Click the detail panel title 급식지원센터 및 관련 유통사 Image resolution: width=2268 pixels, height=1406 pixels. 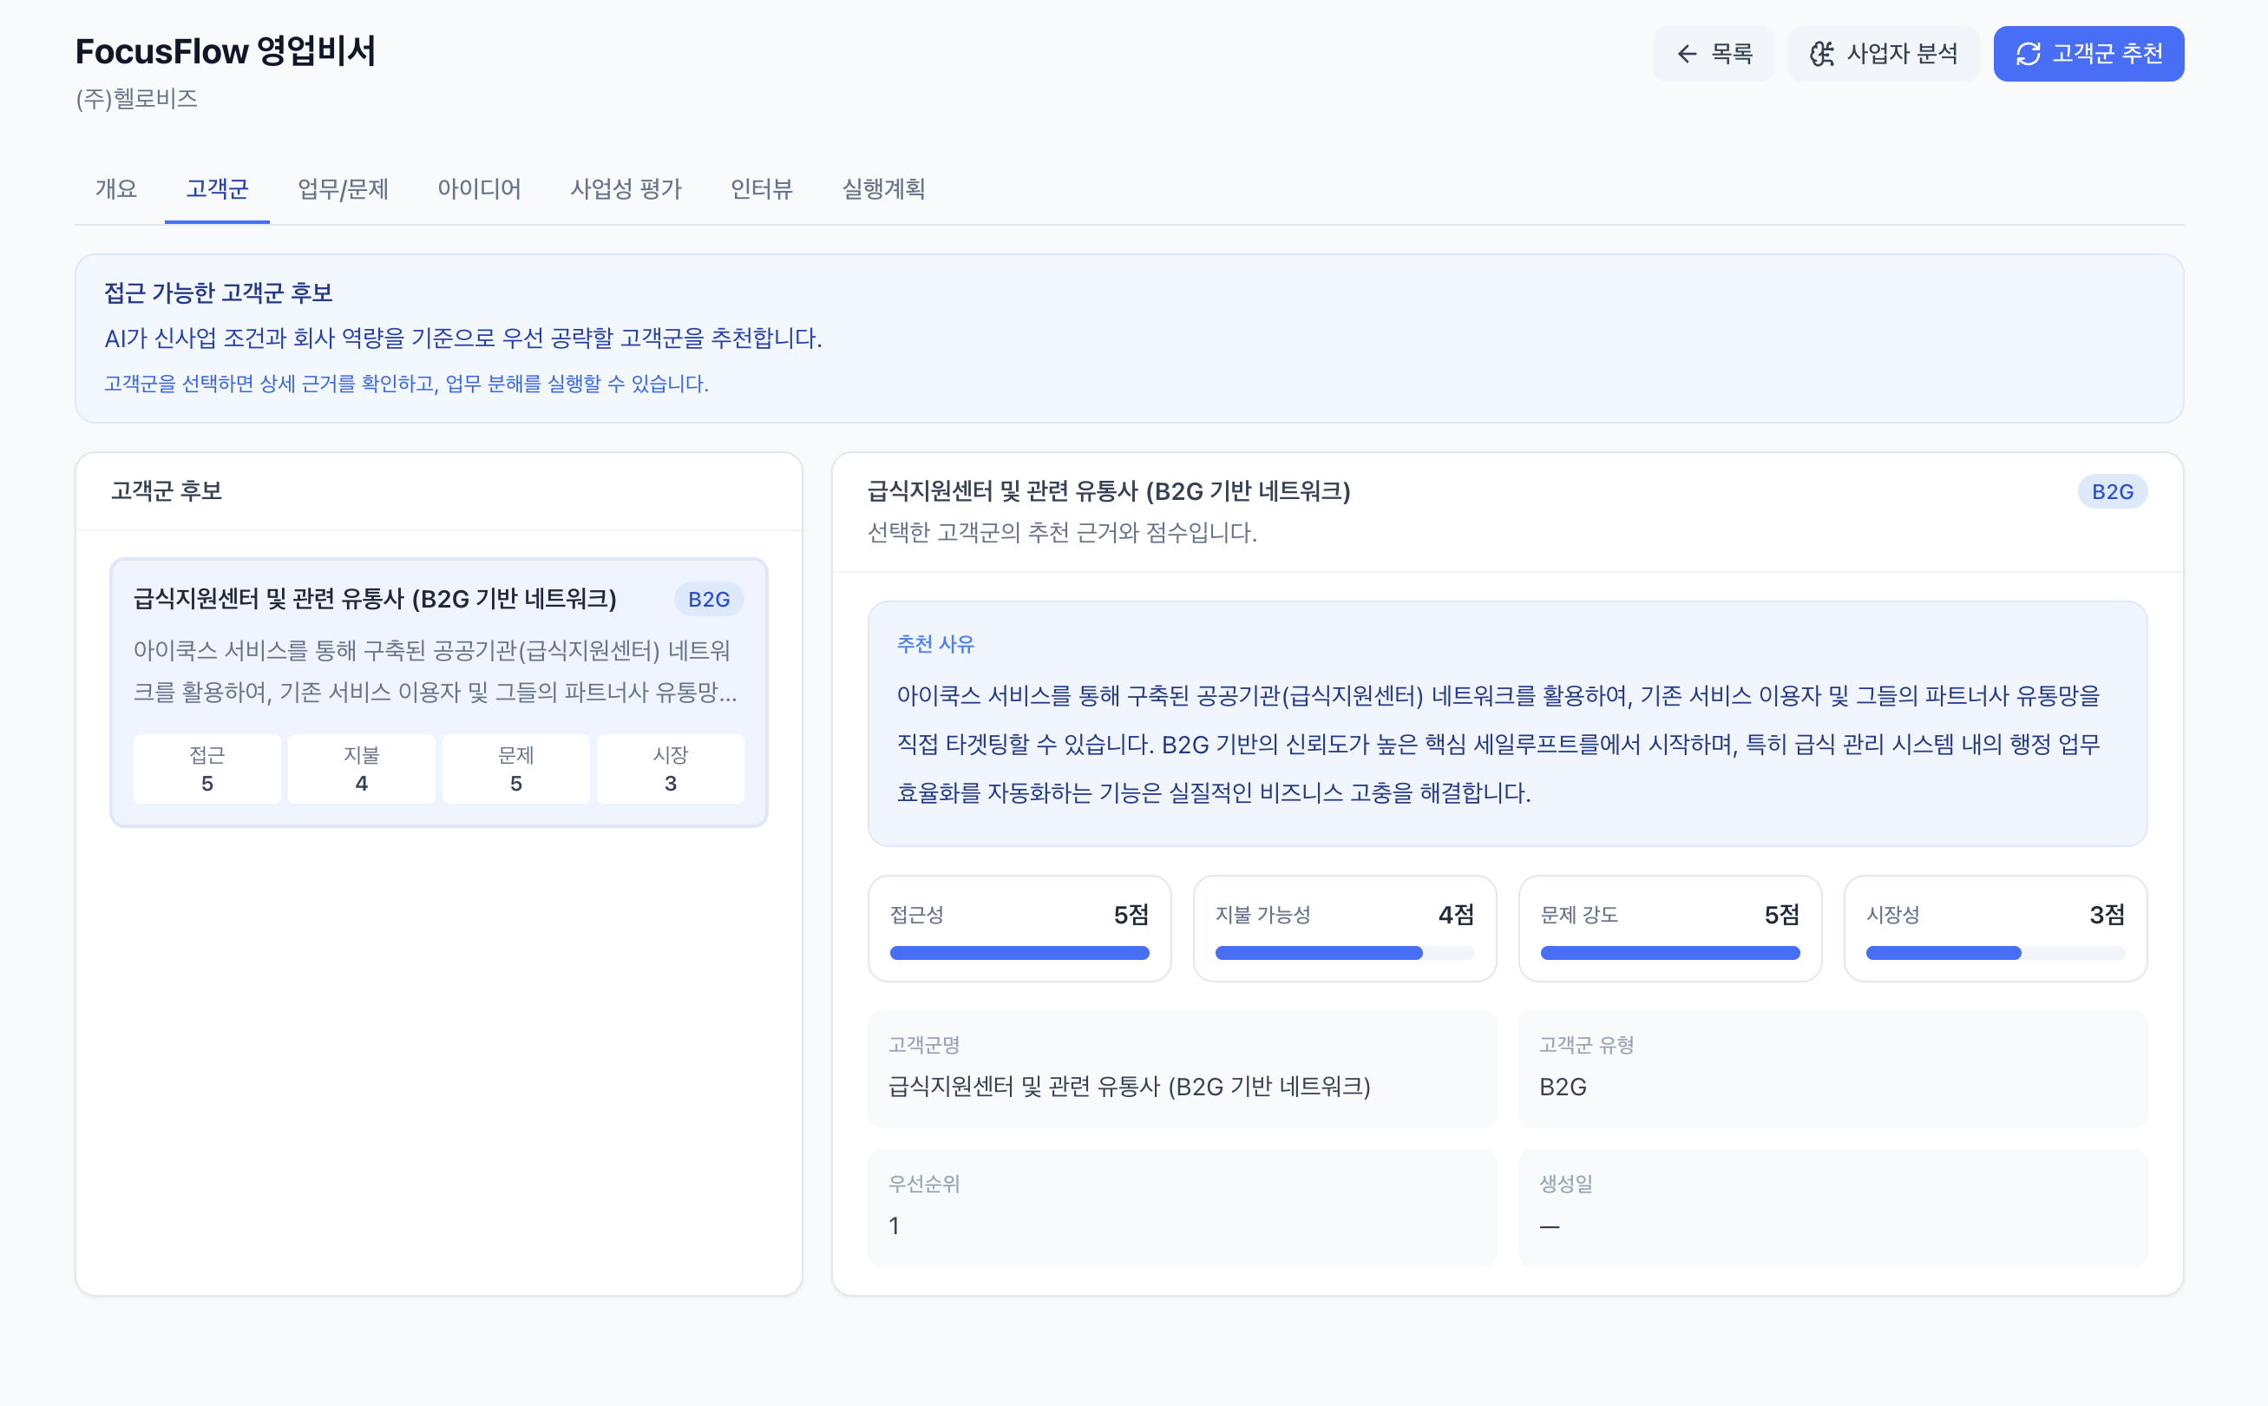tap(1108, 491)
